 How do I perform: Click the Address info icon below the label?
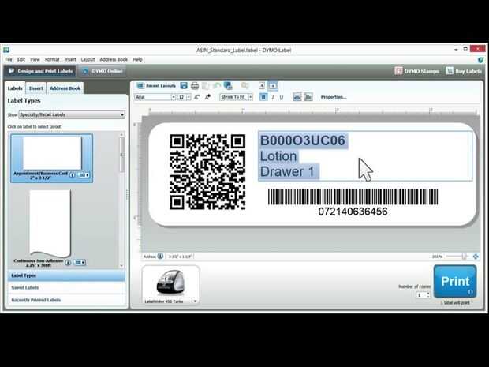[160, 257]
